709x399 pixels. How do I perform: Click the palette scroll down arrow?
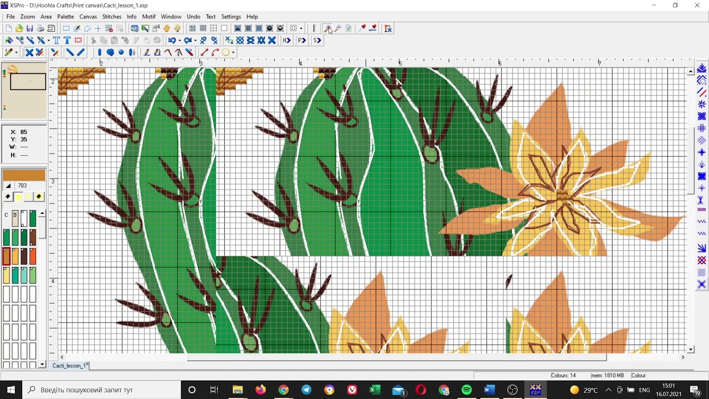42,364
